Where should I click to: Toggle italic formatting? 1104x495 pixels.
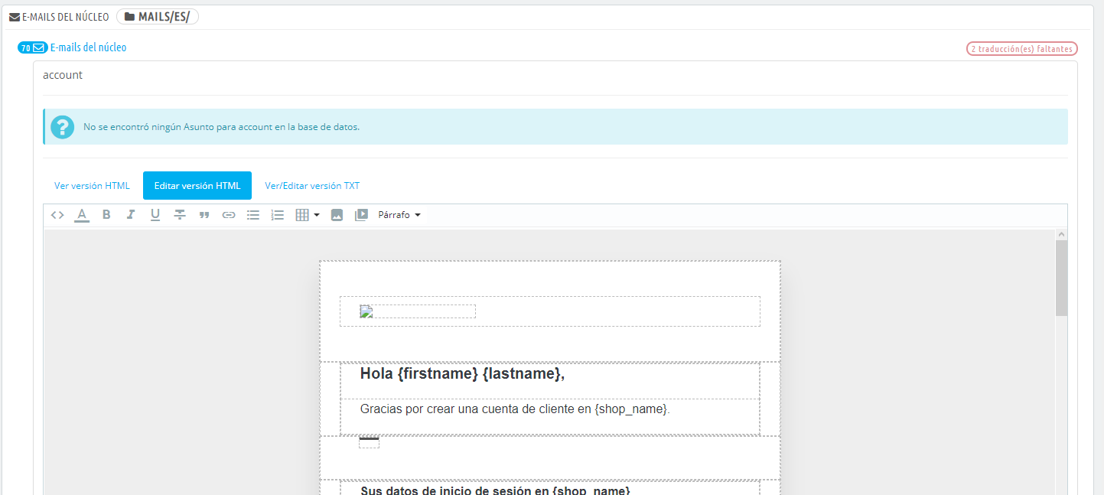point(131,215)
